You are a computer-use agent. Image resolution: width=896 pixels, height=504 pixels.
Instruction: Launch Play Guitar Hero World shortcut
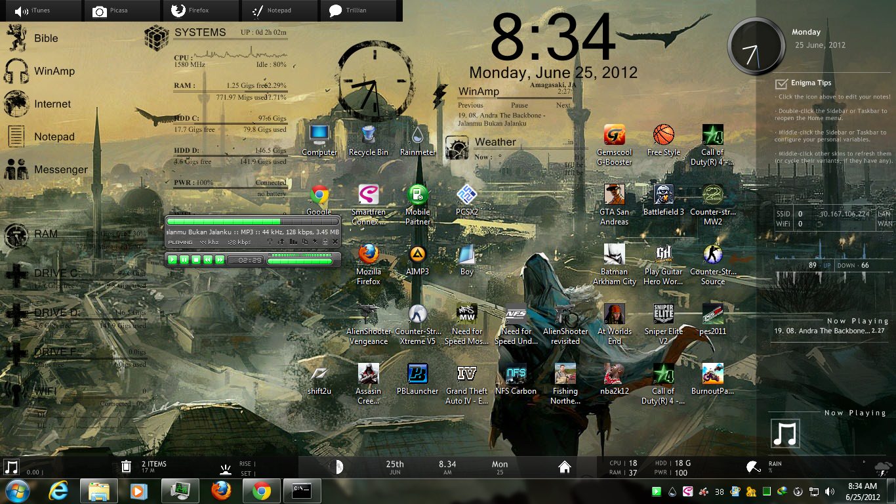(664, 264)
